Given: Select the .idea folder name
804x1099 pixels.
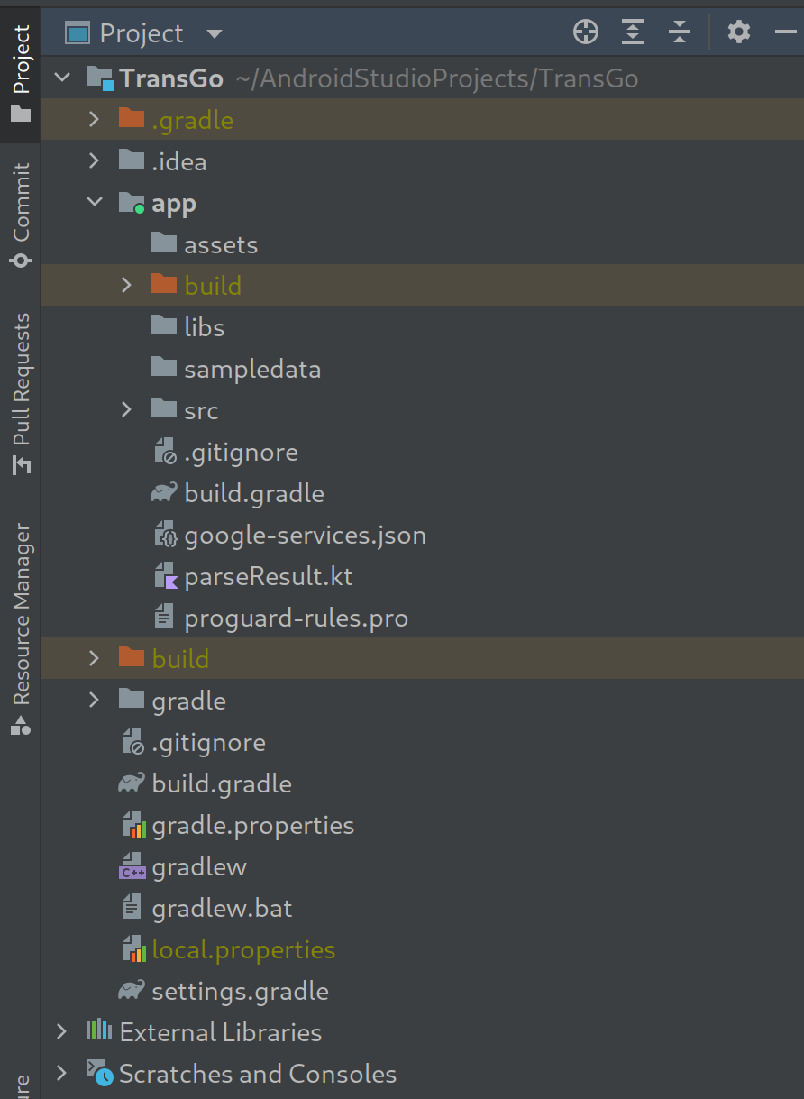Looking at the screenshot, I should (x=179, y=161).
